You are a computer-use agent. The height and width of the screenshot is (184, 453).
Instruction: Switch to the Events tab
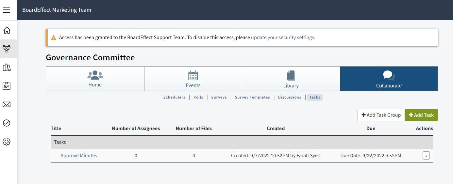point(193,79)
